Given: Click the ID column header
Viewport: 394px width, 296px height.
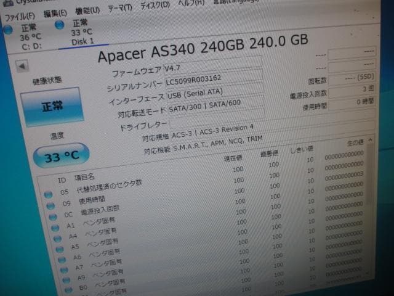Looking at the screenshot, I should click(62, 180).
